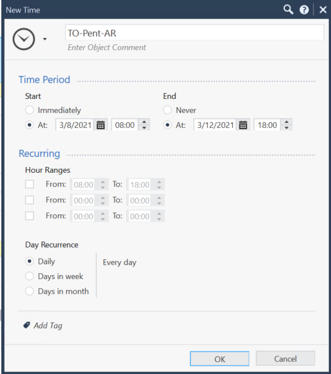The width and height of the screenshot is (331, 374).
Task: Click the Add Tag text field
Action: click(48, 326)
